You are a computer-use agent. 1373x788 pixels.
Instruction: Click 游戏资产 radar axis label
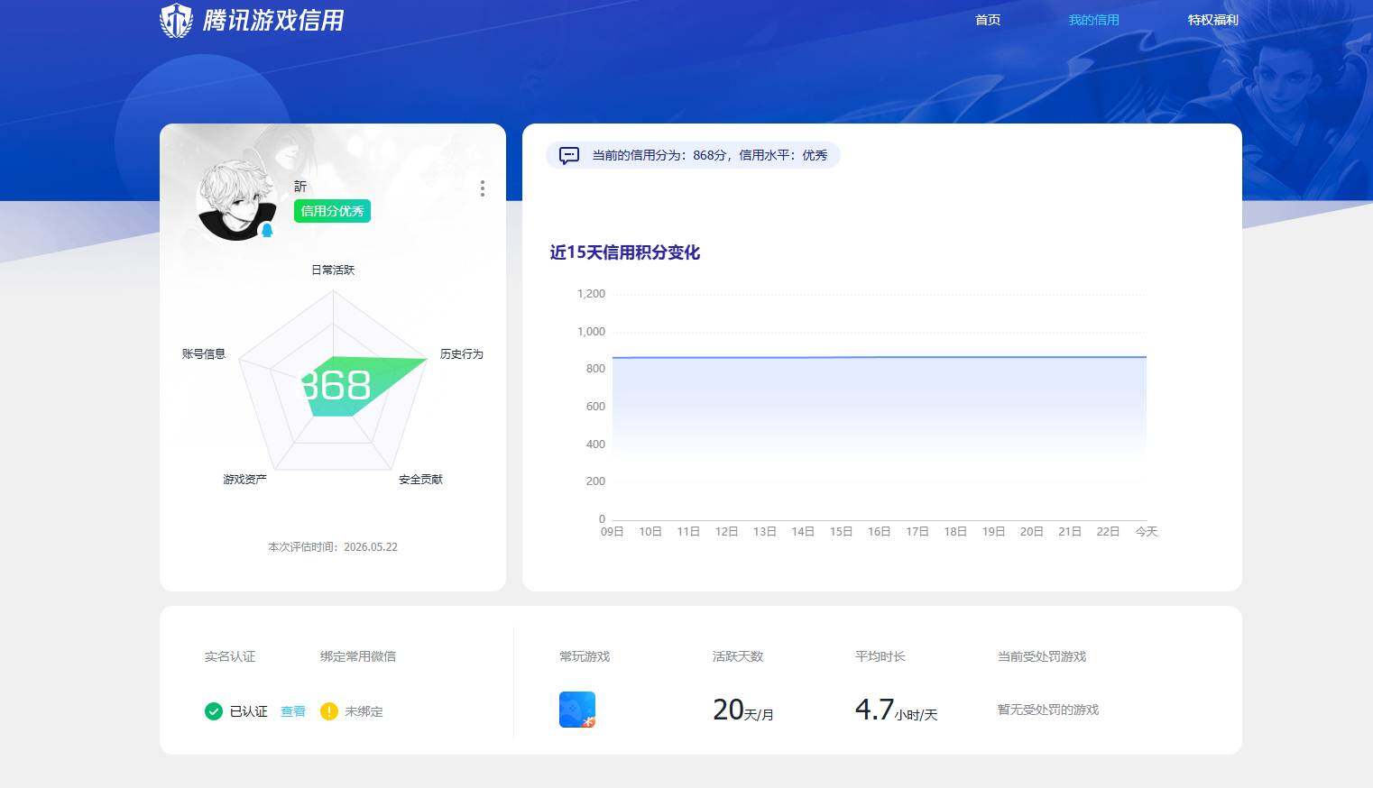(x=245, y=479)
